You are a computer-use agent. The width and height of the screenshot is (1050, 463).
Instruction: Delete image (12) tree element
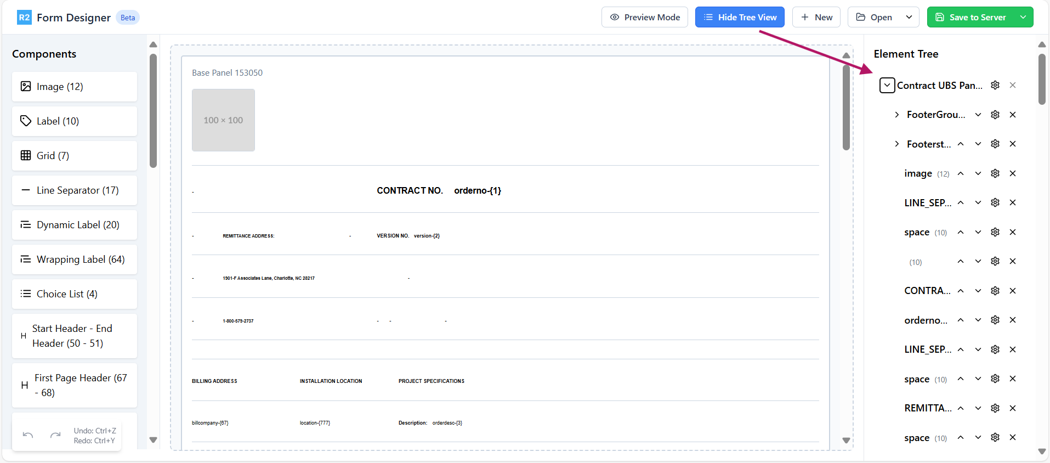click(x=1013, y=173)
